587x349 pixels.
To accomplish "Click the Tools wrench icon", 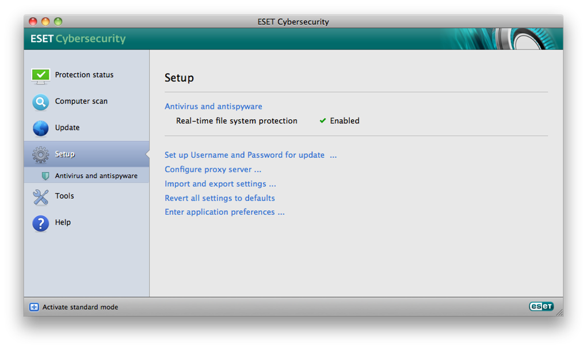I will pos(40,197).
